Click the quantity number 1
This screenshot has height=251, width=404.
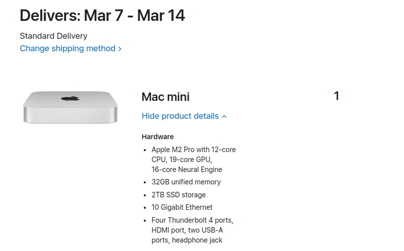pyautogui.click(x=336, y=96)
